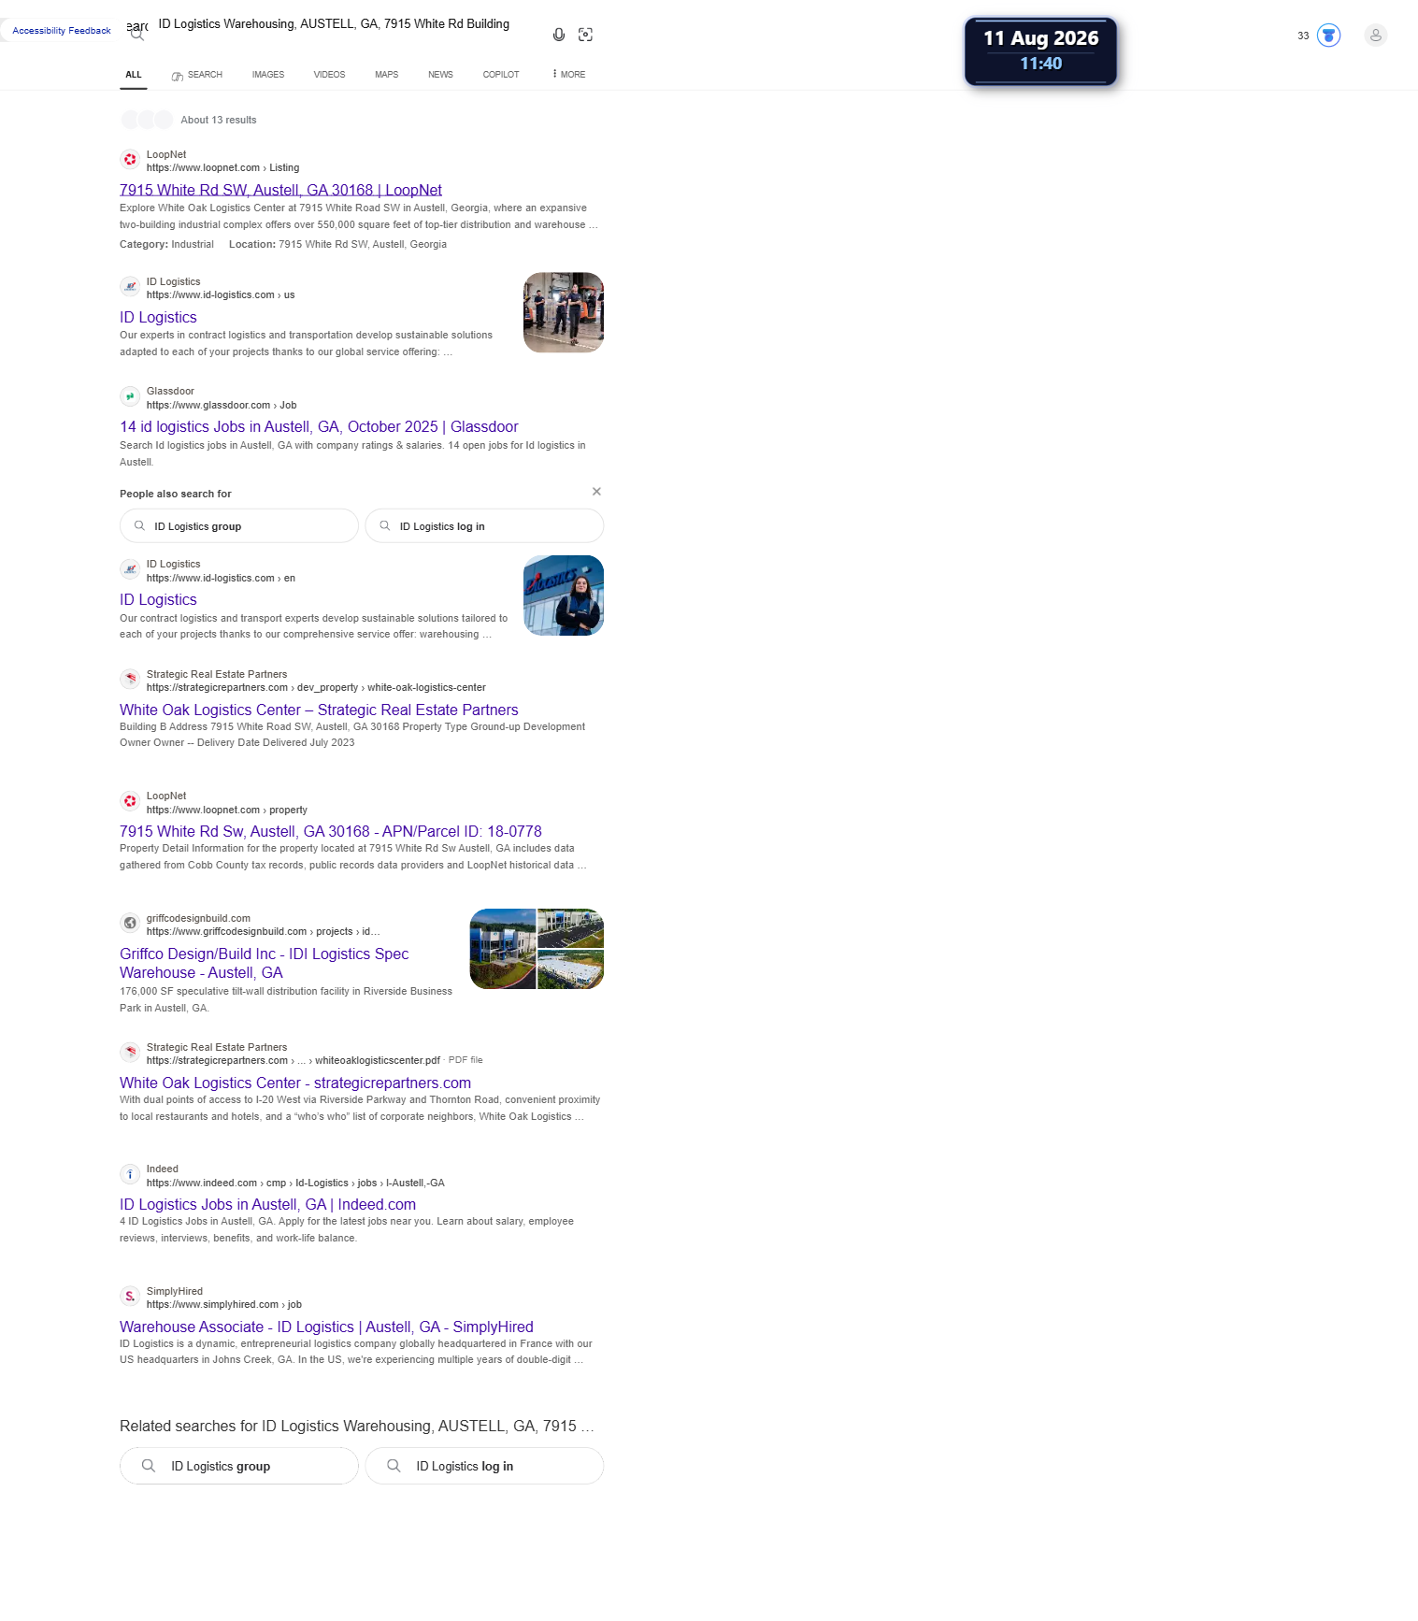Click ID Logistics favicon on the 'en' result
Image resolution: width=1418 pixels, height=1621 pixels.
click(x=130, y=569)
